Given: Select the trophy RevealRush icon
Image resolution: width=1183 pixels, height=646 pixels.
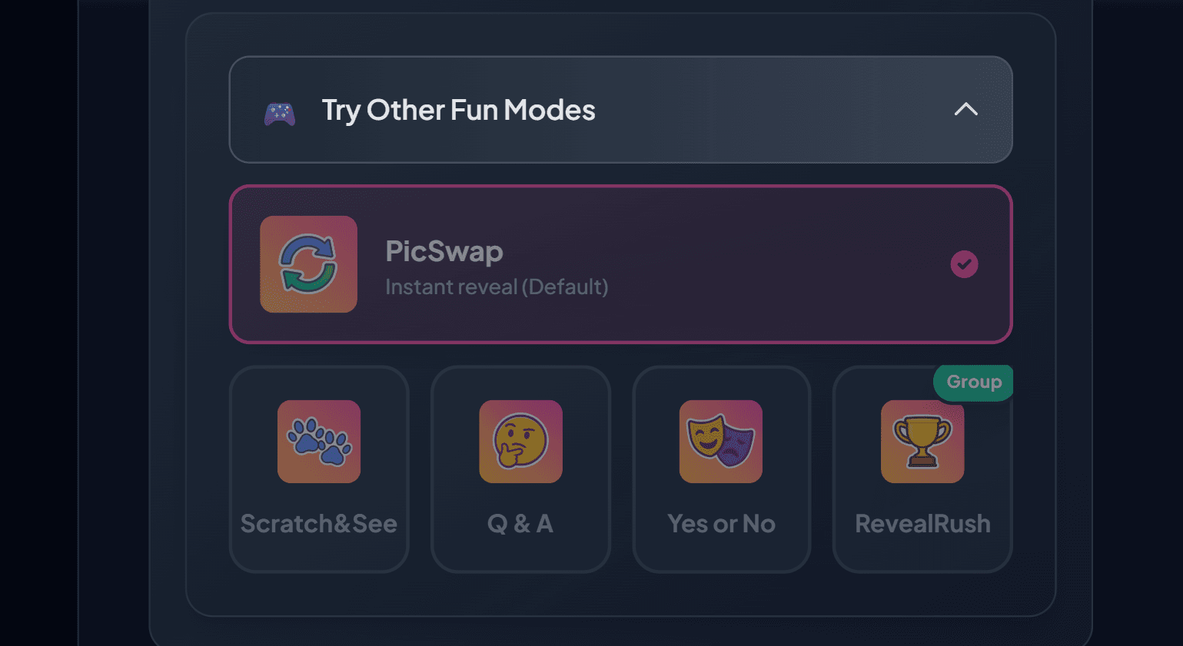Looking at the screenshot, I should pyautogui.click(x=922, y=442).
